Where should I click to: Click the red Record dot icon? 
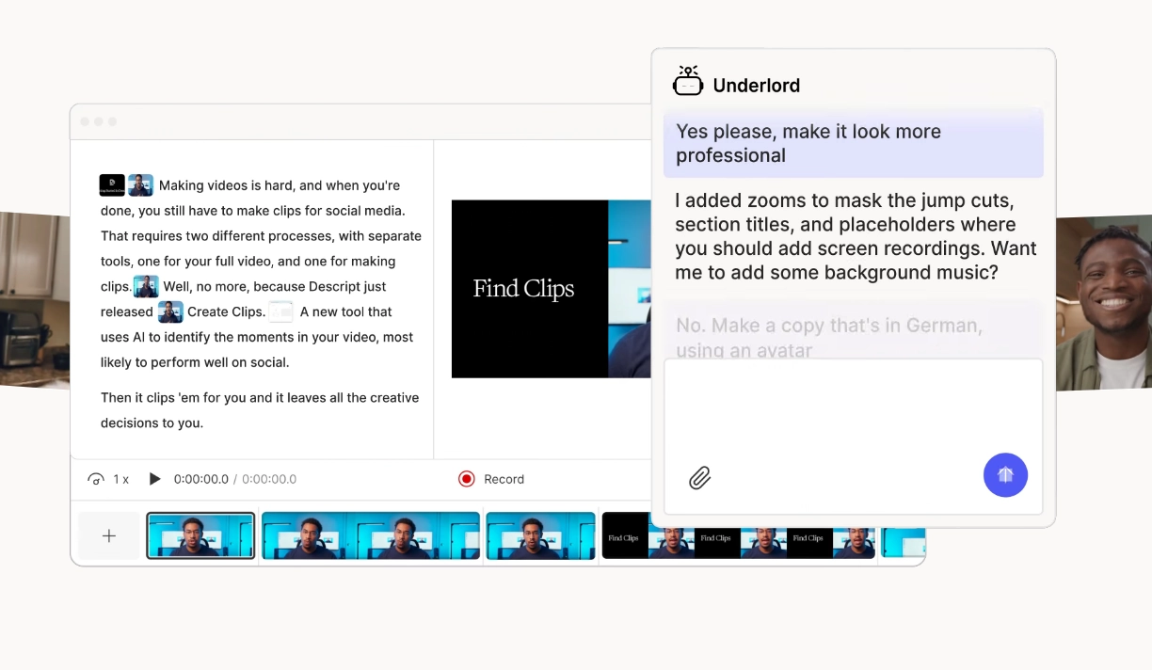tap(466, 479)
